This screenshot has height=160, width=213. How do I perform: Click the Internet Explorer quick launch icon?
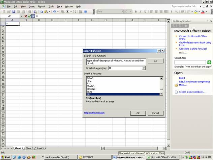tap(19, 157)
